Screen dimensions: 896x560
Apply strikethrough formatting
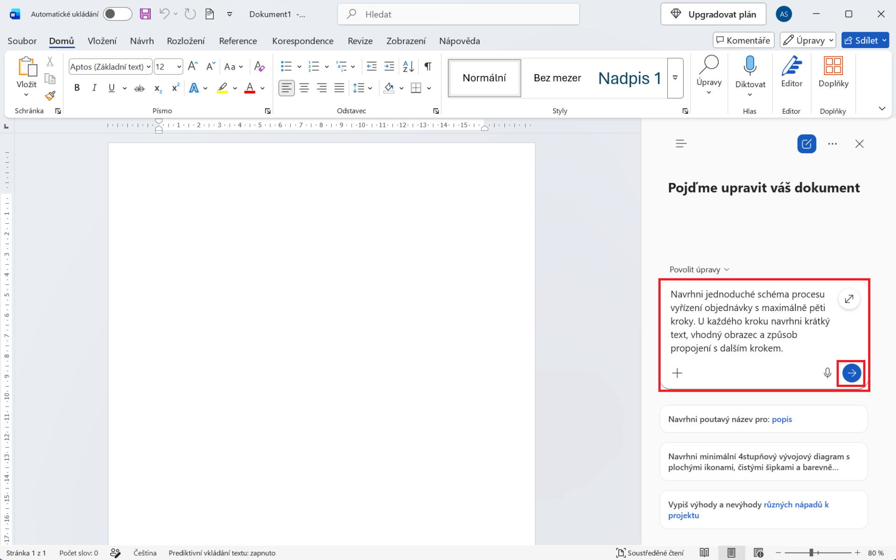click(139, 88)
